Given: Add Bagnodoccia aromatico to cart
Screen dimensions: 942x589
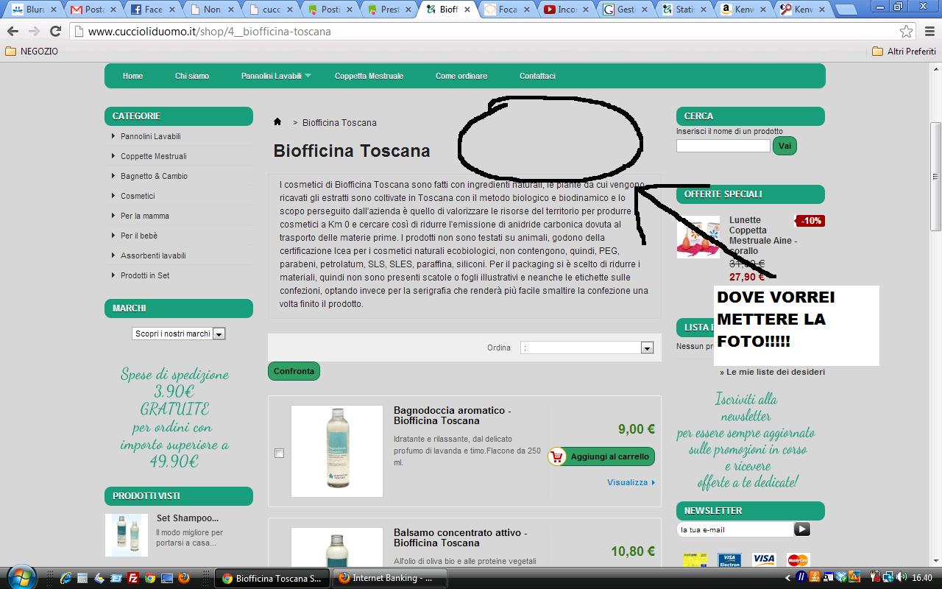Looking at the screenshot, I should 601,456.
